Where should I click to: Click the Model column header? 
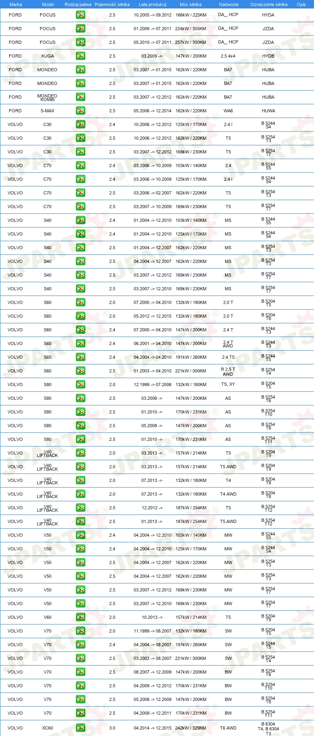click(48, 4)
